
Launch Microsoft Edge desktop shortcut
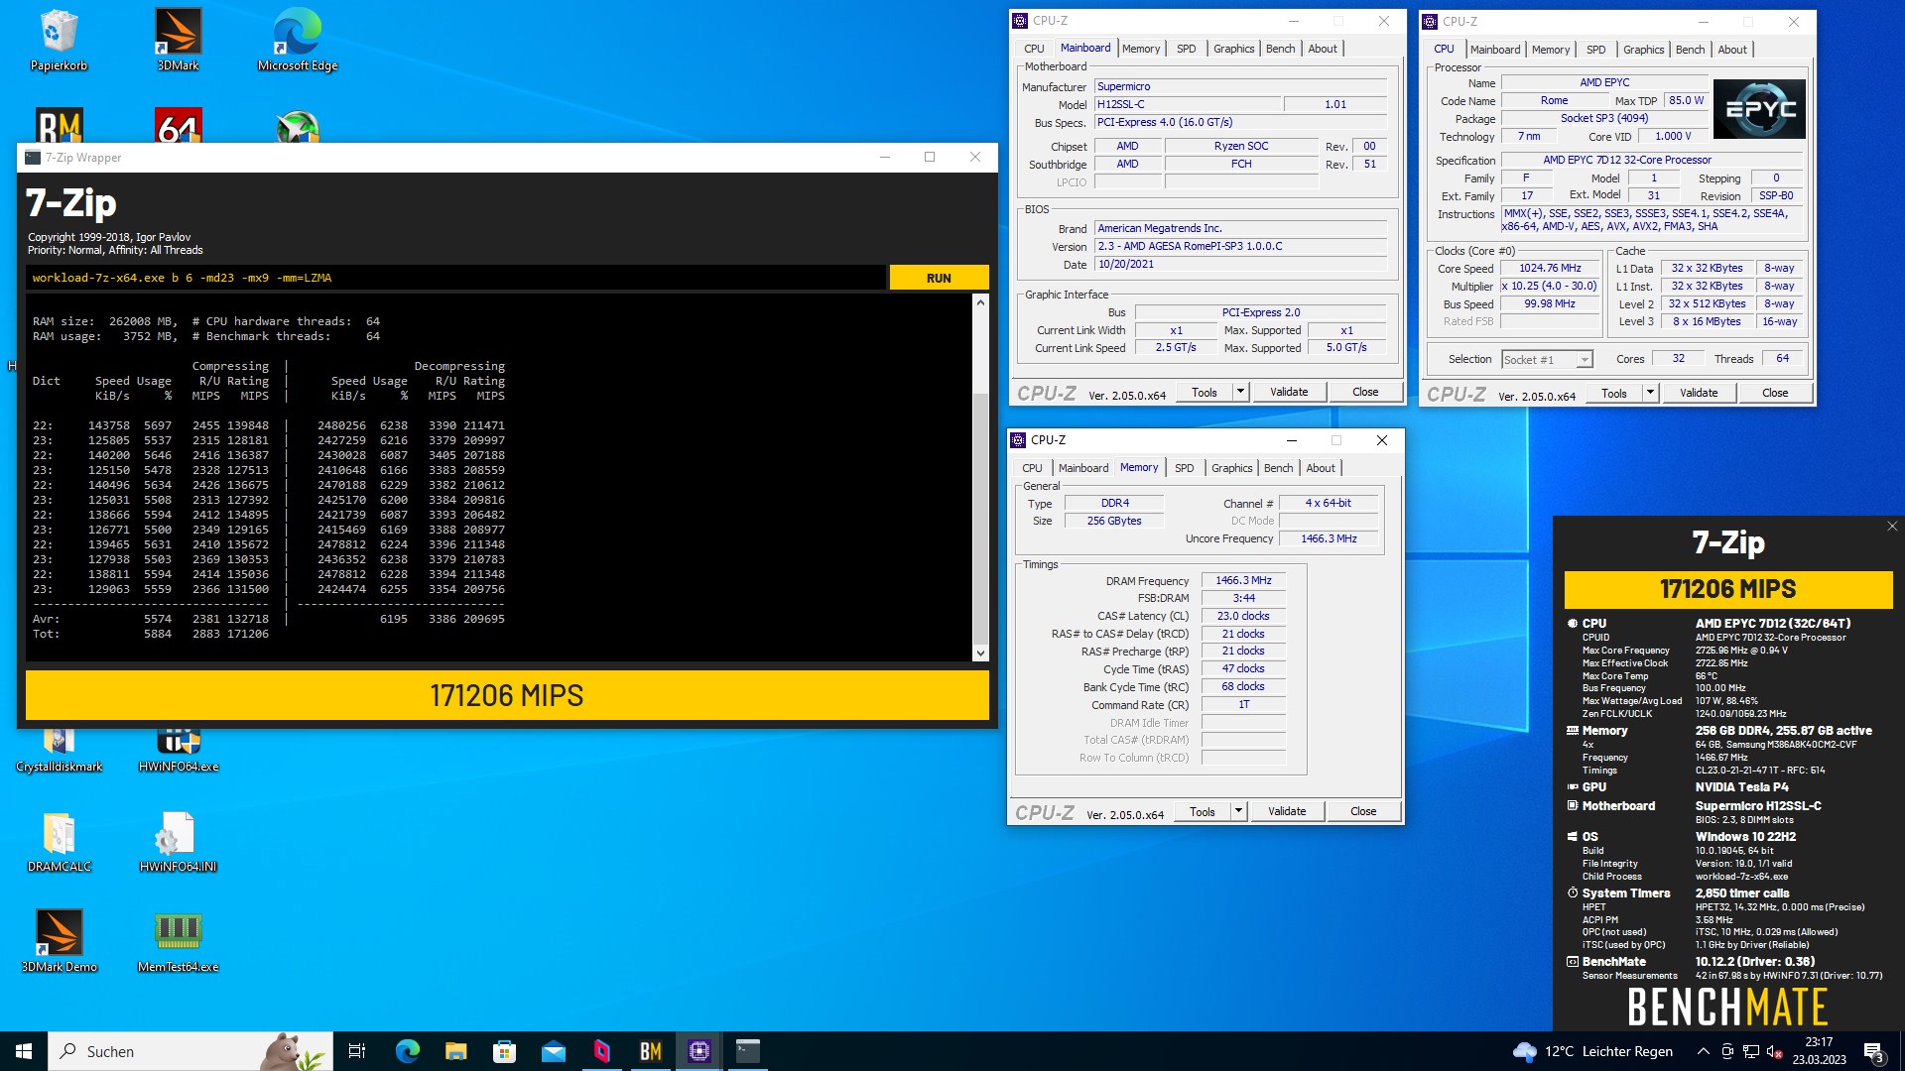[297, 40]
